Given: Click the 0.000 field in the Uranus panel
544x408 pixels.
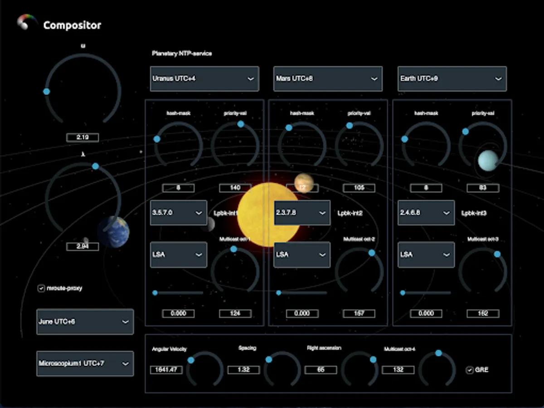Looking at the screenshot, I should click(x=178, y=313).
